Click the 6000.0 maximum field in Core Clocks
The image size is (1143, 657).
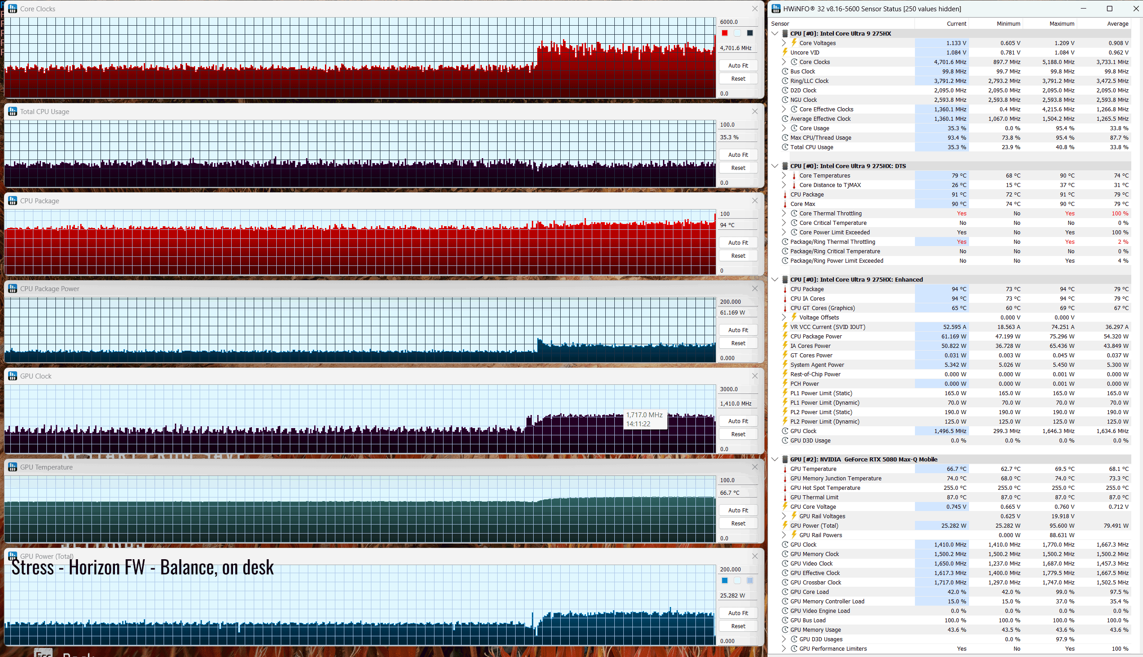pos(738,22)
